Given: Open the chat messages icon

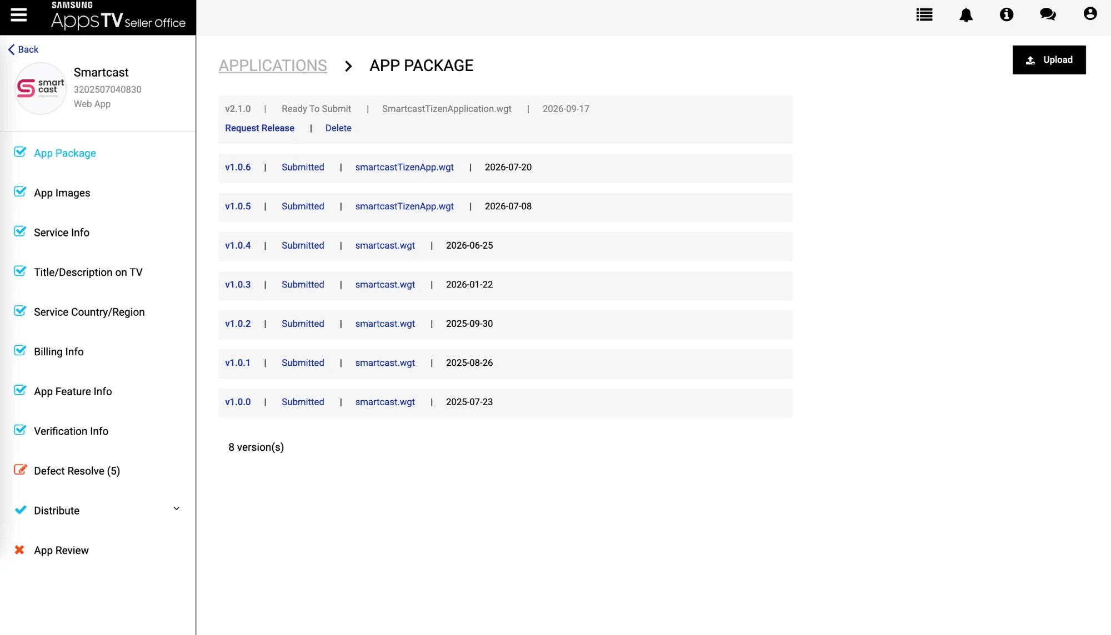Looking at the screenshot, I should point(1048,15).
